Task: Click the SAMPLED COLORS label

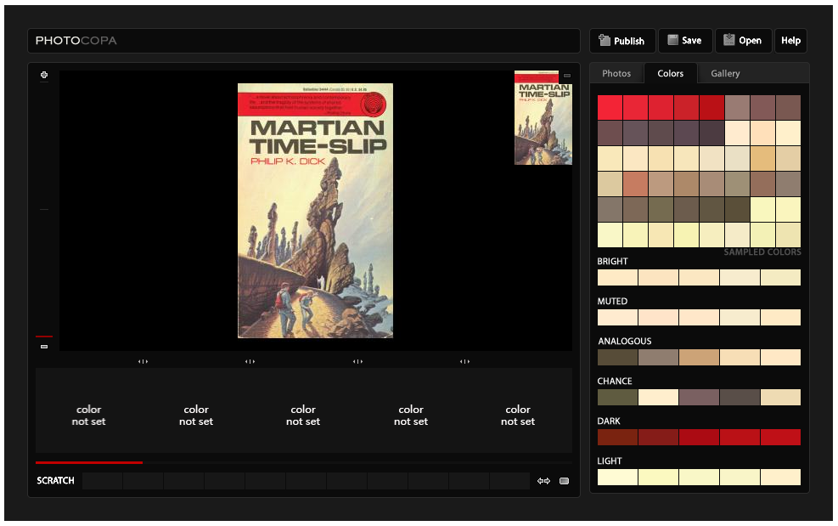Action: pos(762,252)
